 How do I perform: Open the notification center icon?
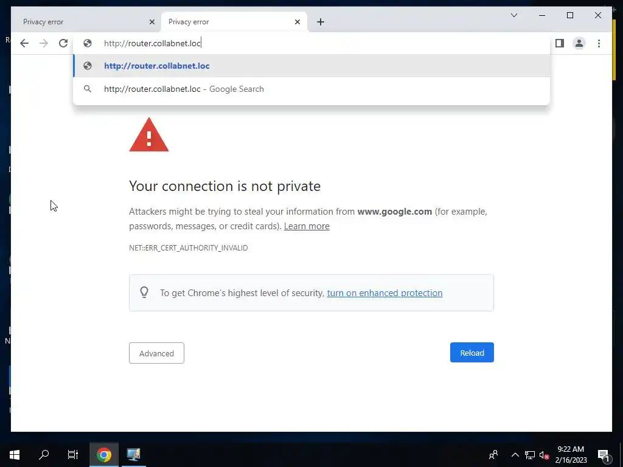pyautogui.click(x=603, y=455)
